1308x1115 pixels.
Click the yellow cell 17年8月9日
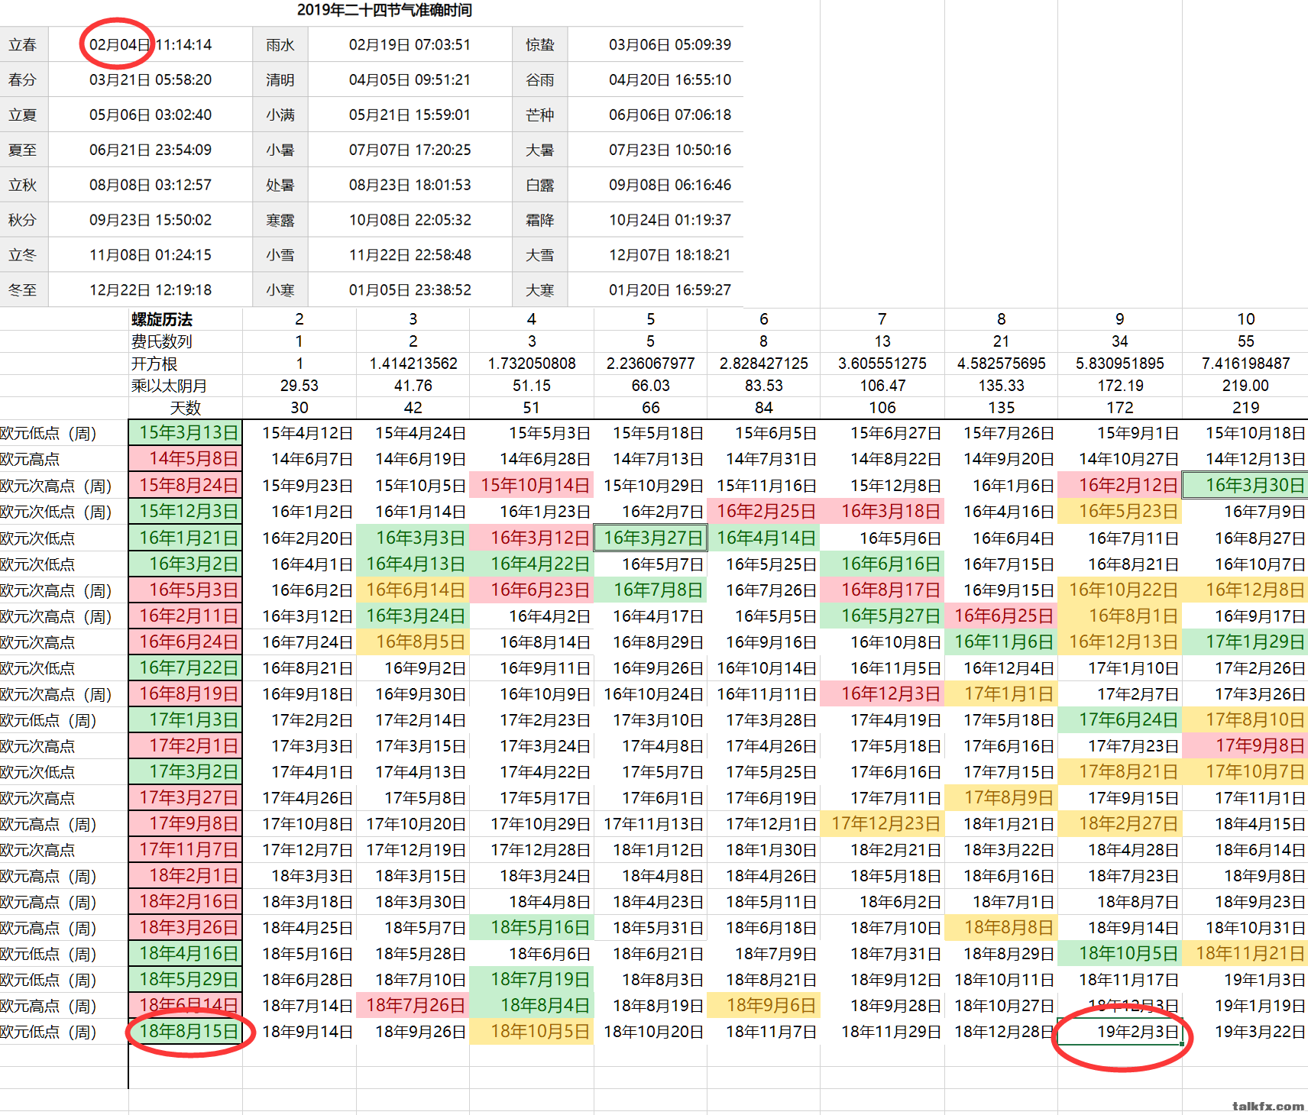point(1002,797)
